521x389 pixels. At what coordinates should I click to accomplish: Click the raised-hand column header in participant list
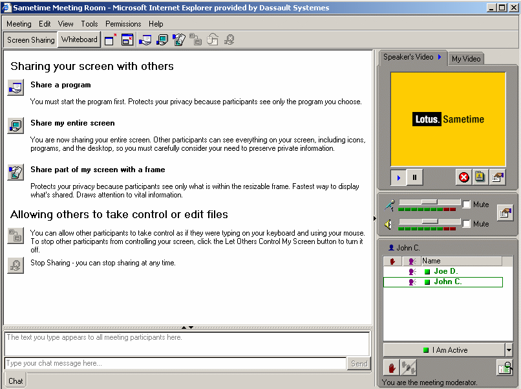click(x=392, y=261)
